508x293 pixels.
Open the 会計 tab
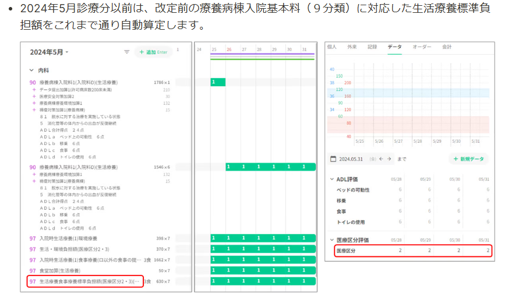tap(447, 47)
